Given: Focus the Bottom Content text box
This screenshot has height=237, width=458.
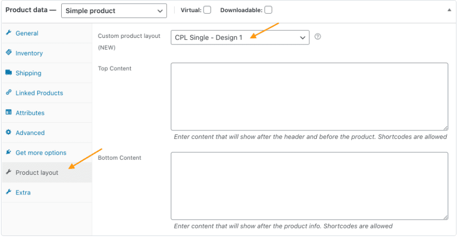Looking at the screenshot, I should coord(309,185).
